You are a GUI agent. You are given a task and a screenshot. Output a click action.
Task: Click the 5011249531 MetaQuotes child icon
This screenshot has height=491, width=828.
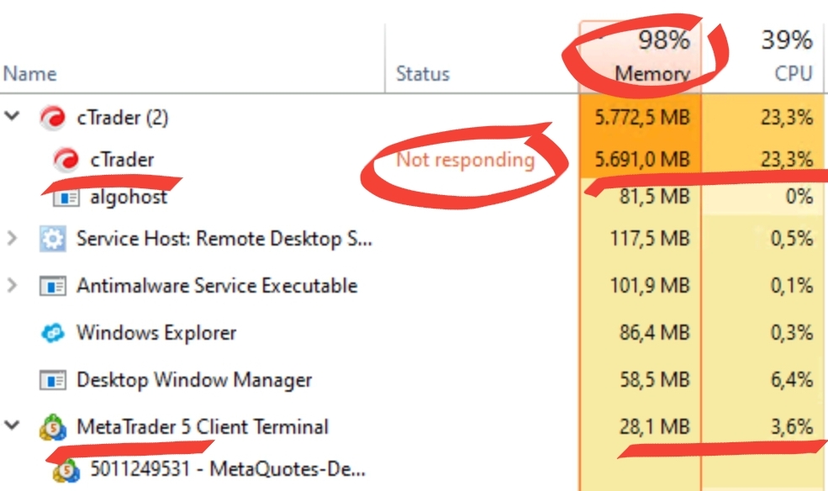pos(66,470)
